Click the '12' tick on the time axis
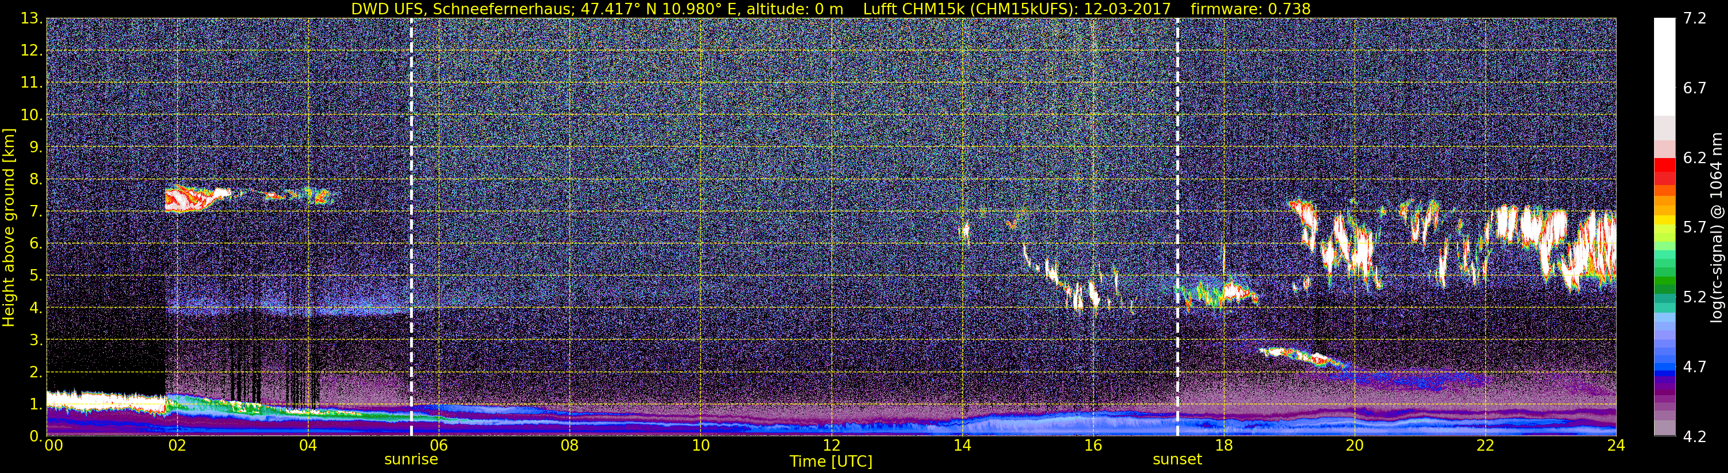The width and height of the screenshot is (1728, 473). pos(831,446)
